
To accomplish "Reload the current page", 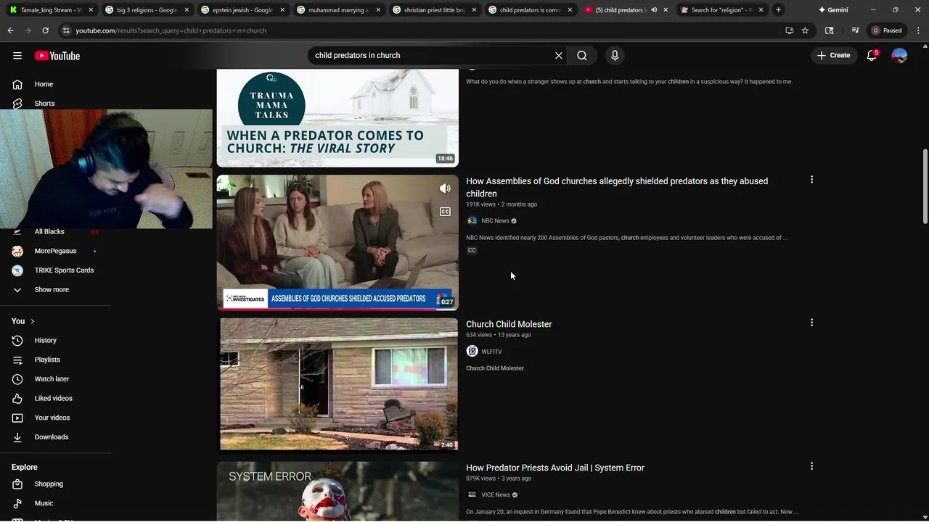I will coord(45,30).
